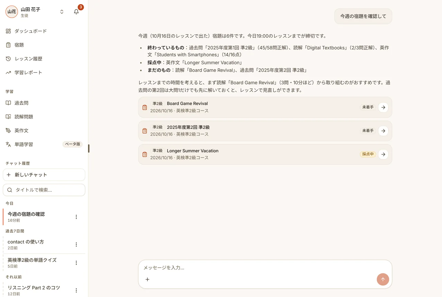442x297 pixels.
Task: Click the clipboard icon on 2025年度第2回 card
Action: [x=145, y=131]
